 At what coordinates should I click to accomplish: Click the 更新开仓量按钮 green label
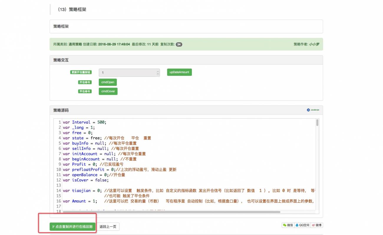click(x=81, y=72)
